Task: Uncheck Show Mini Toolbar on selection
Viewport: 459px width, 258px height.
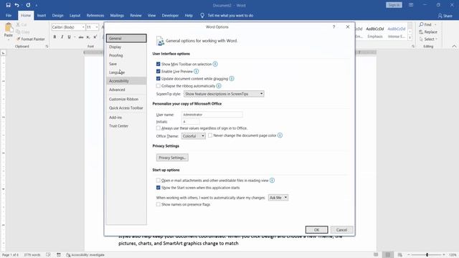Action: pos(158,64)
